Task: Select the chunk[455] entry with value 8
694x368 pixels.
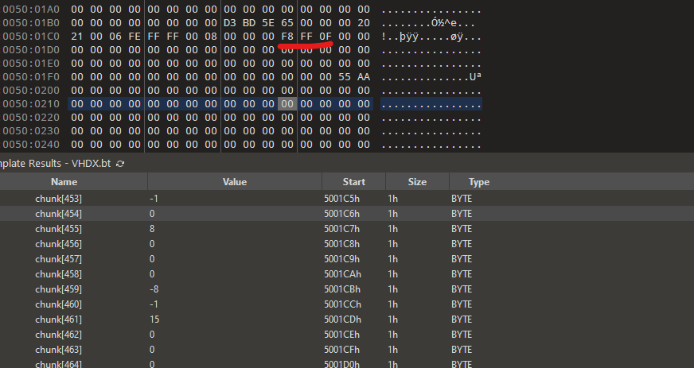Action: click(x=59, y=228)
